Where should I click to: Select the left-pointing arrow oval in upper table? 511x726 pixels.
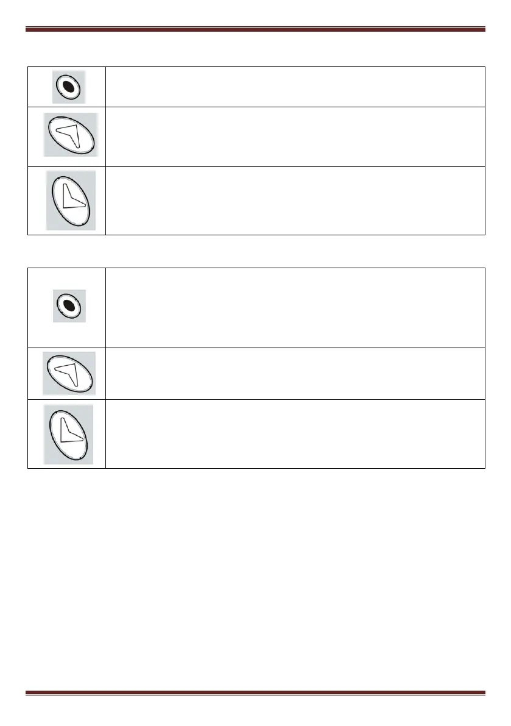(71, 134)
